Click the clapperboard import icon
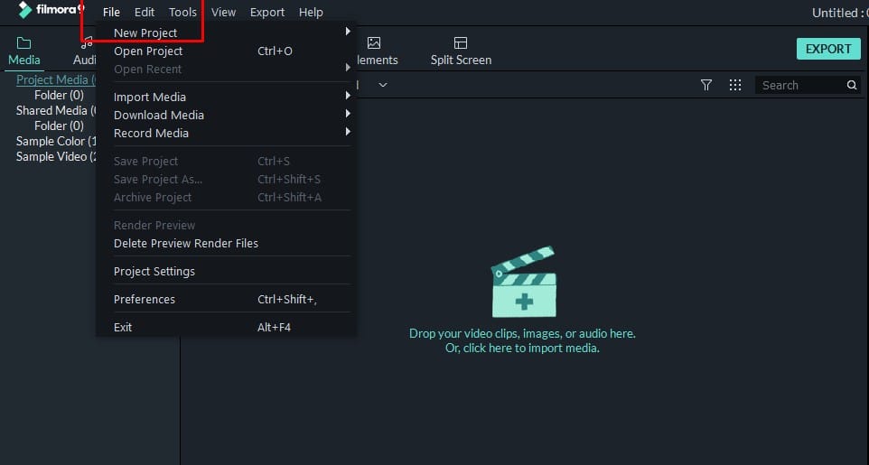Image resolution: width=869 pixels, height=465 pixels. (523, 283)
